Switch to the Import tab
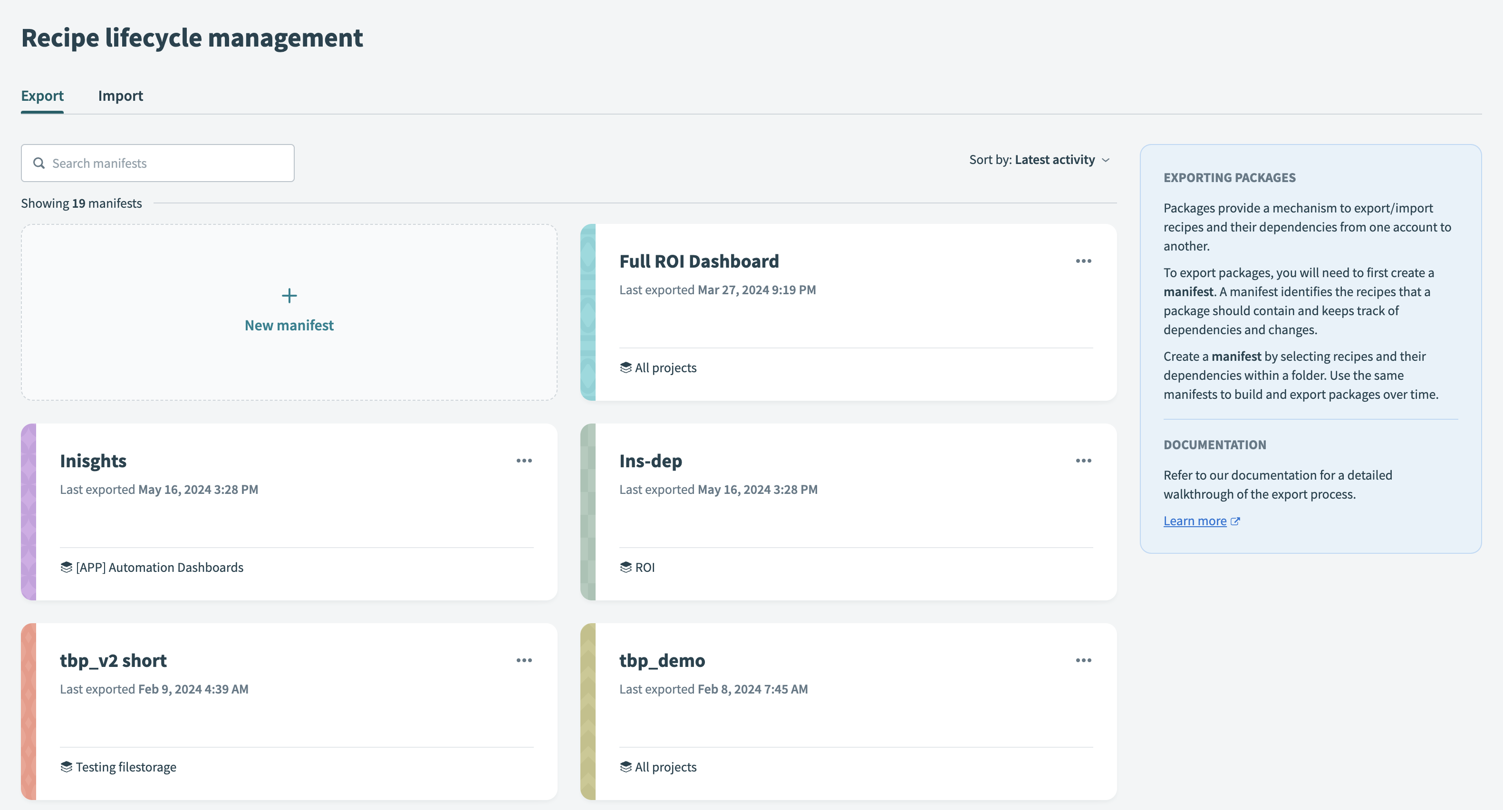Screen dimensions: 1503x810 point(121,96)
